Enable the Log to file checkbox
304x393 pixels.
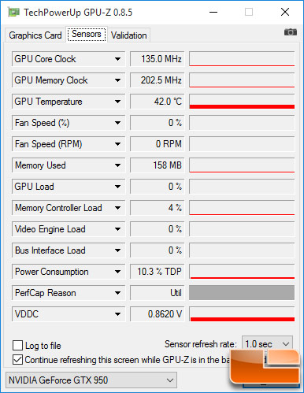17,345
